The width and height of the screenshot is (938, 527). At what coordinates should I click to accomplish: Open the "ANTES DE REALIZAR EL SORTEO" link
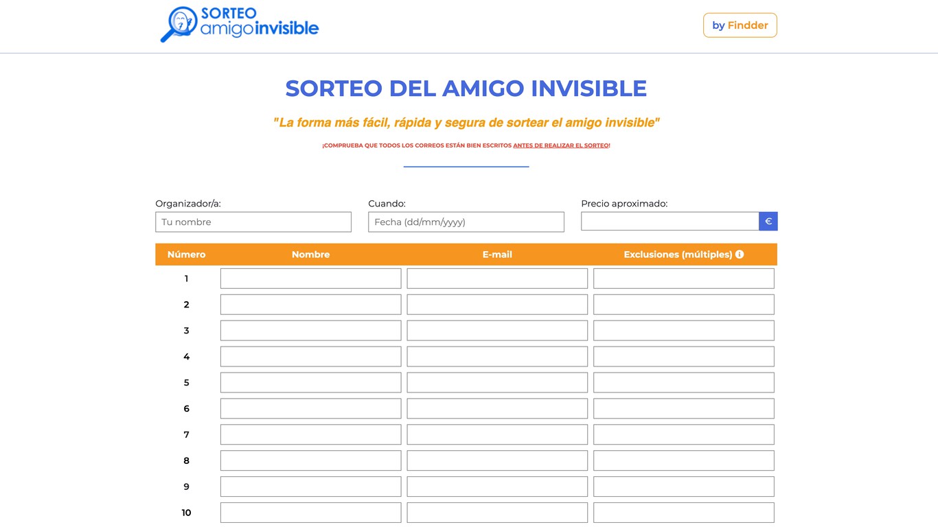561,145
